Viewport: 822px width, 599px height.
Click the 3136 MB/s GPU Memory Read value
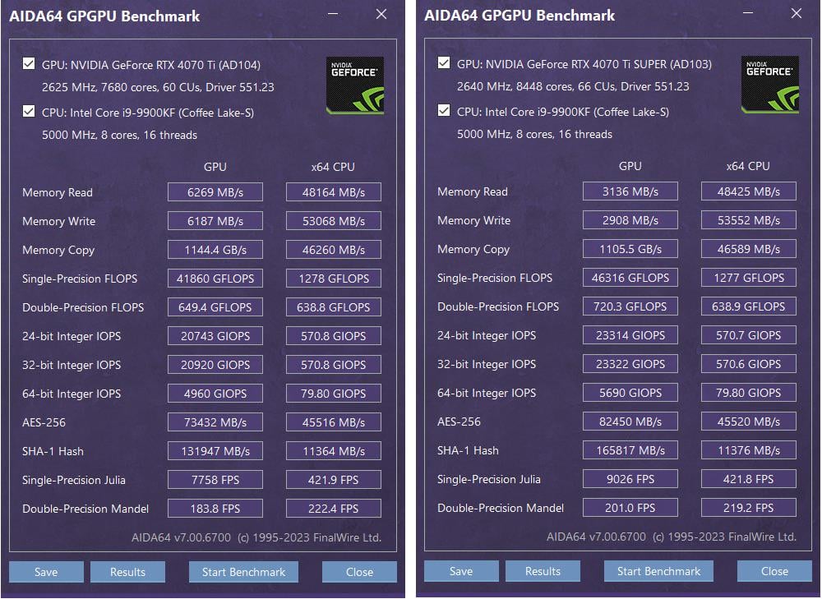[x=630, y=191]
